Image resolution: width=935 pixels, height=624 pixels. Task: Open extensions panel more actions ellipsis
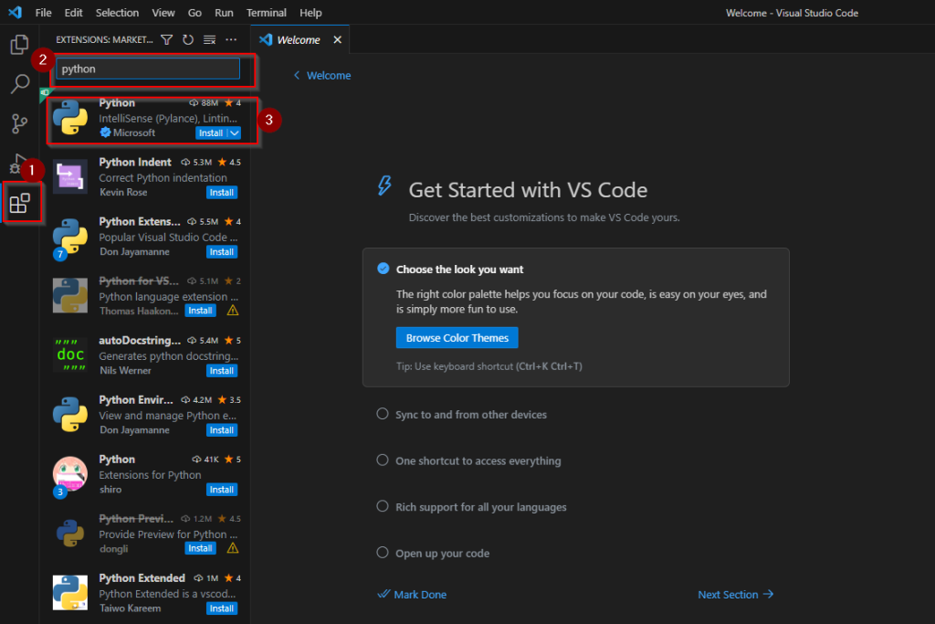click(231, 40)
